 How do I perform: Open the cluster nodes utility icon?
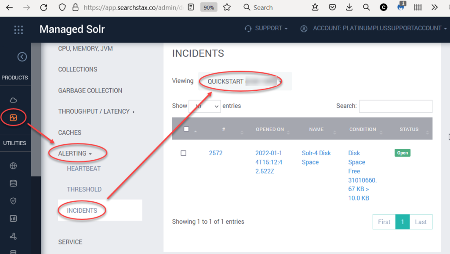click(13, 236)
